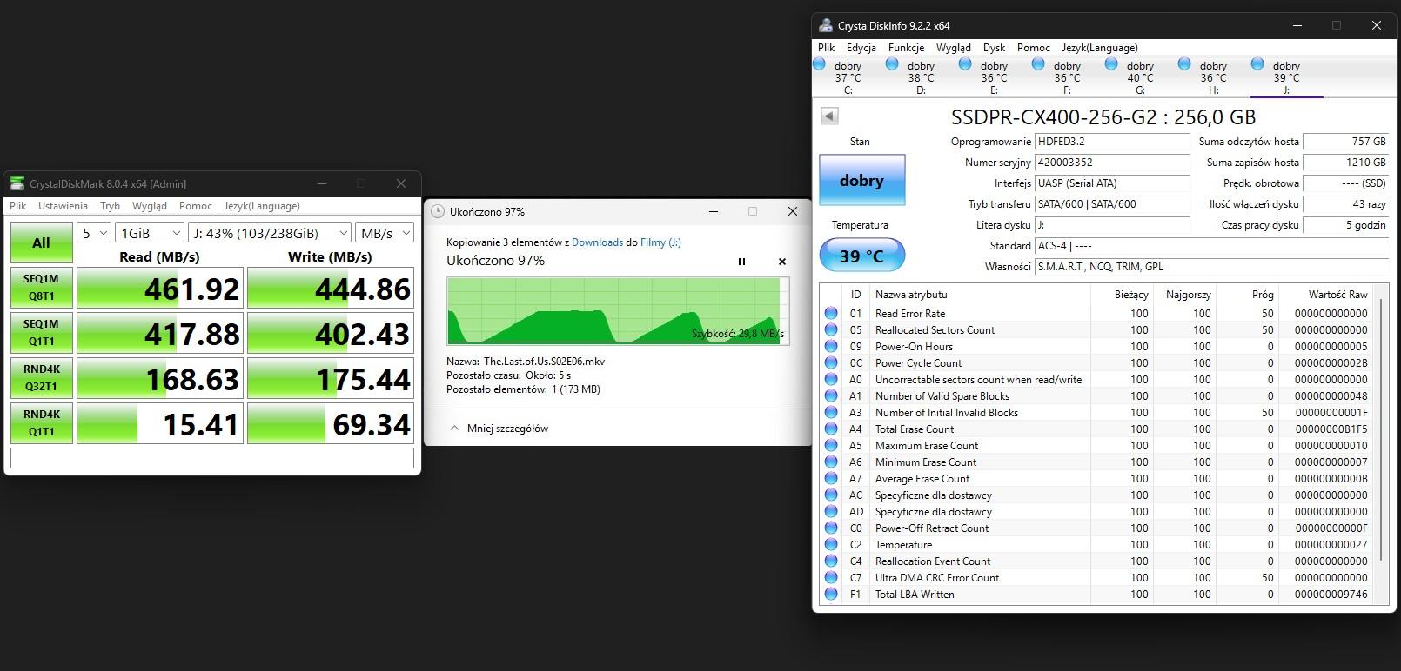
Task: Click the CrystalDiskMark title bar icon
Action: (17, 183)
